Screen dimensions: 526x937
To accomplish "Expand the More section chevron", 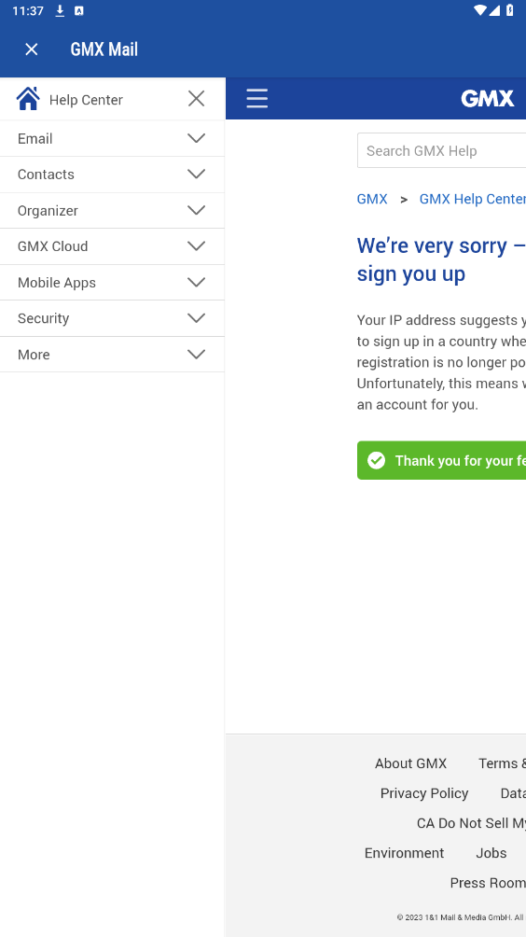I will [x=196, y=355].
